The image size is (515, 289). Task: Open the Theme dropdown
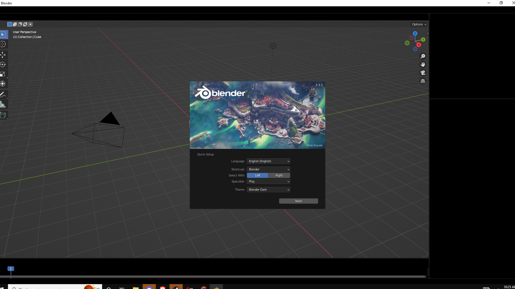[x=268, y=189]
